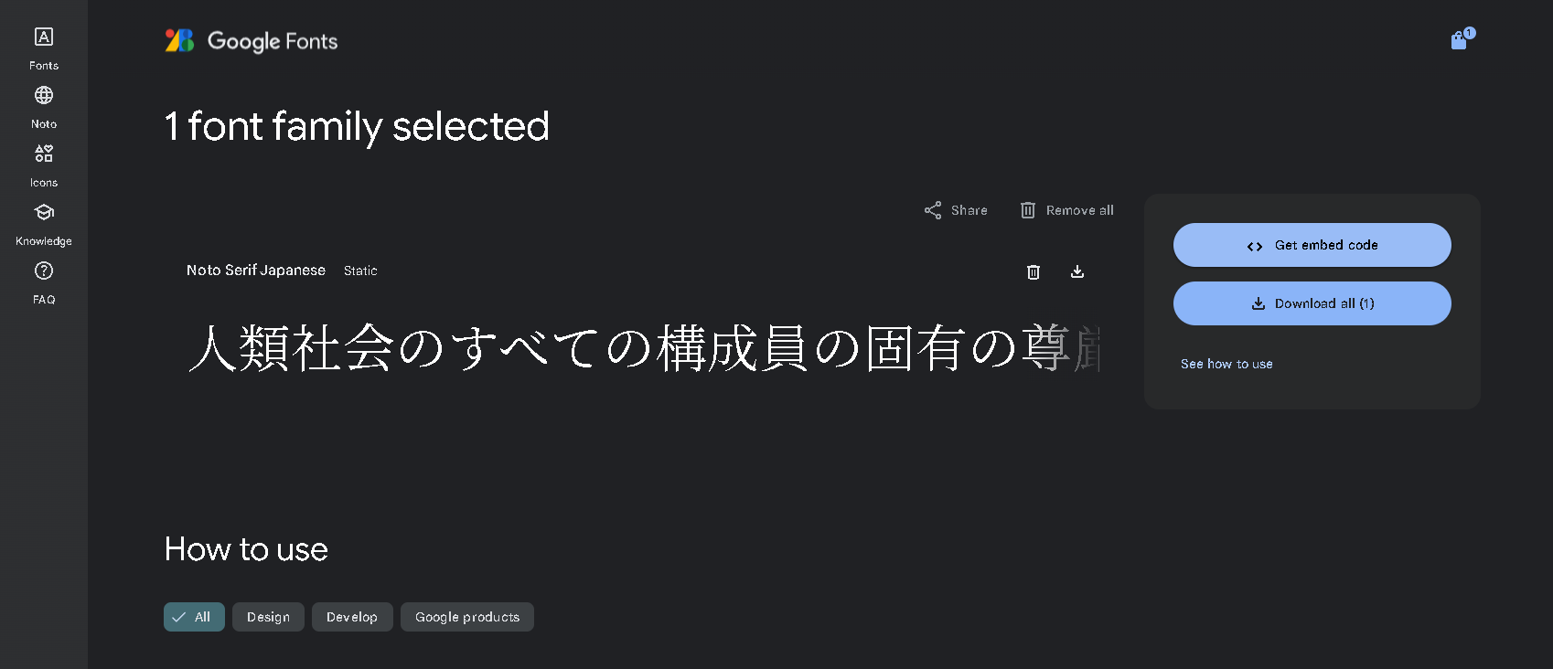Remove Noto Serif Japanese with trash icon

coord(1034,271)
